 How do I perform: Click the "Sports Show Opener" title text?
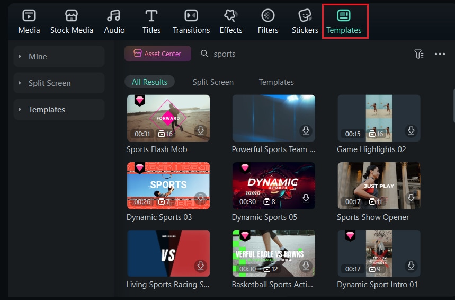[373, 217]
